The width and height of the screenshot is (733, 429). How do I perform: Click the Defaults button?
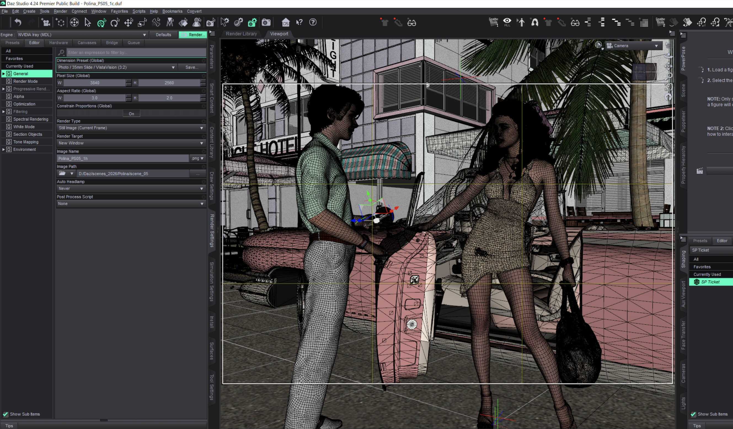pos(163,35)
